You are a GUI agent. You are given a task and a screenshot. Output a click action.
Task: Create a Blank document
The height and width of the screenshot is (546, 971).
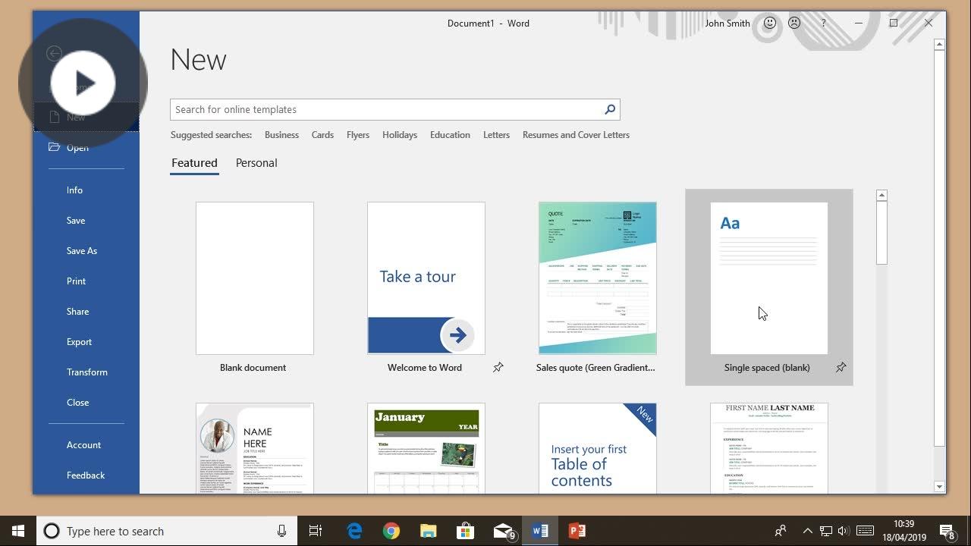tap(253, 278)
